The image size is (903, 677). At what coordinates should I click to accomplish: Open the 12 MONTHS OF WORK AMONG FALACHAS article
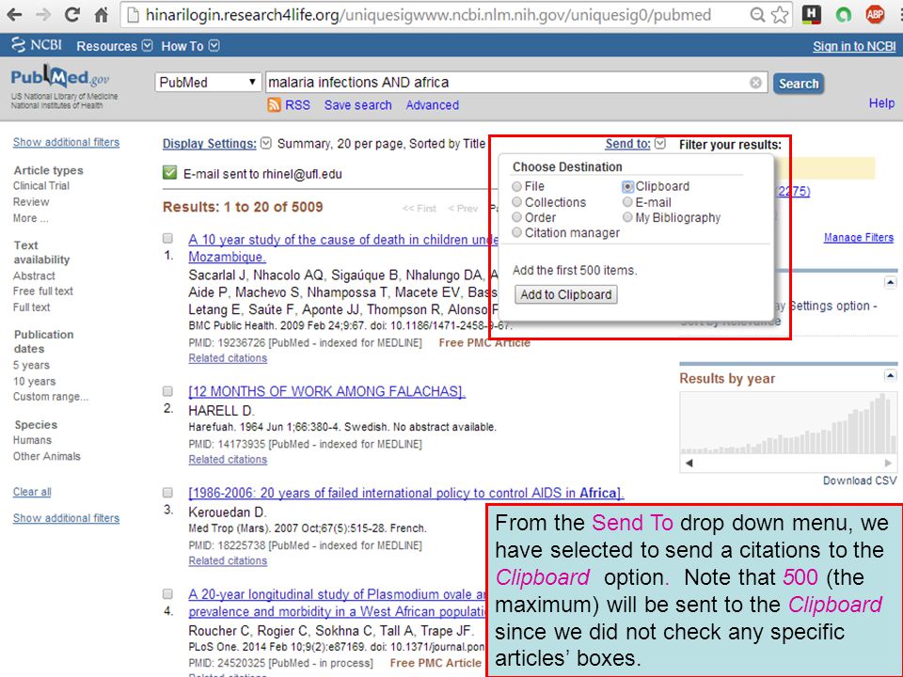click(326, 391)
